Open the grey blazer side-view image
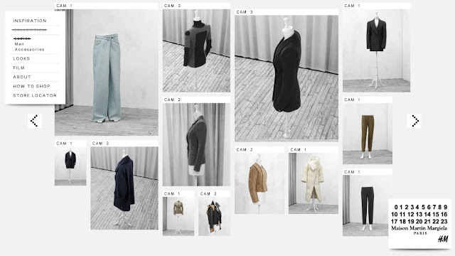The width and height of the screenshot is (455, 256). click(x=196, y=144)
